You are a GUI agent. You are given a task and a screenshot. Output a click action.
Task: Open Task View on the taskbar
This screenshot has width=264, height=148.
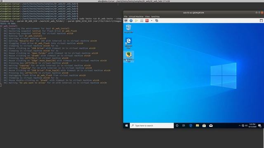tap(184, 125)
